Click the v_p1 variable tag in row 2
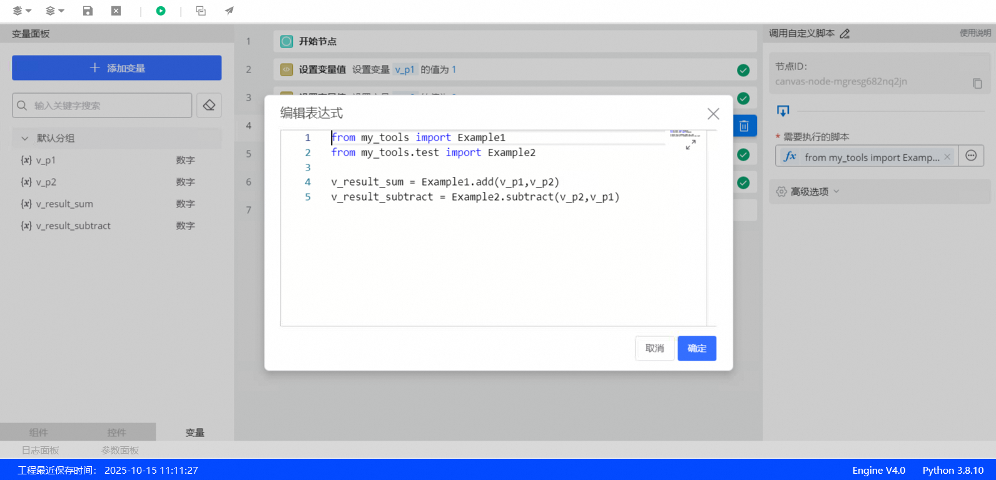Screen dimensions: 996x480 pyautogui.click(x=405, y=69)
